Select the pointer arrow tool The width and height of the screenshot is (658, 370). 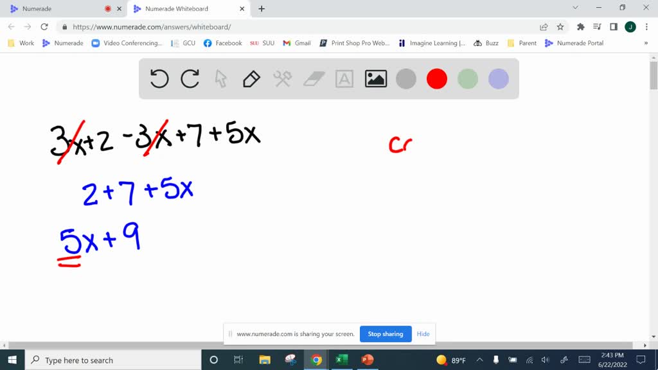click(x=220, y=78)
